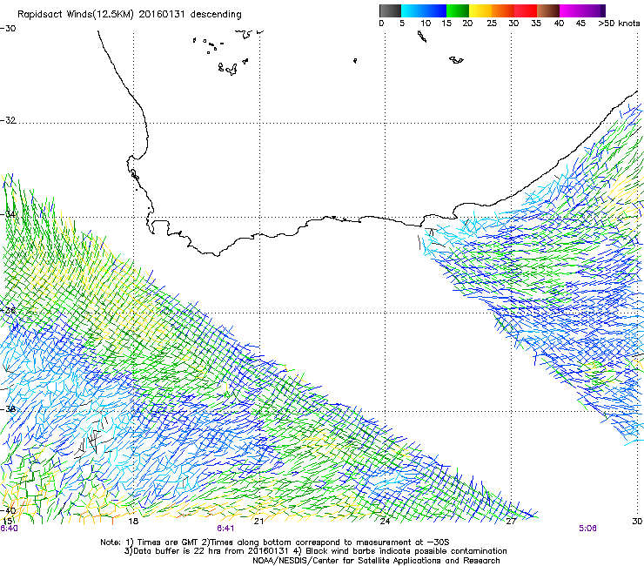This screenshot has height=566, width=644.
Task: Click the orange 25-30 knots color bar segment
Action: (x=503, y=10)
